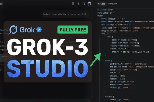Viewport: 154px width, 102px height.
Task: Click the 'cropper.min.css' text
Action: [x=109, y=31]
